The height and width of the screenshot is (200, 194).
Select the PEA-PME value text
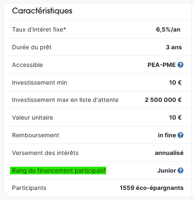pyautogui.click(x=162, y=65)
